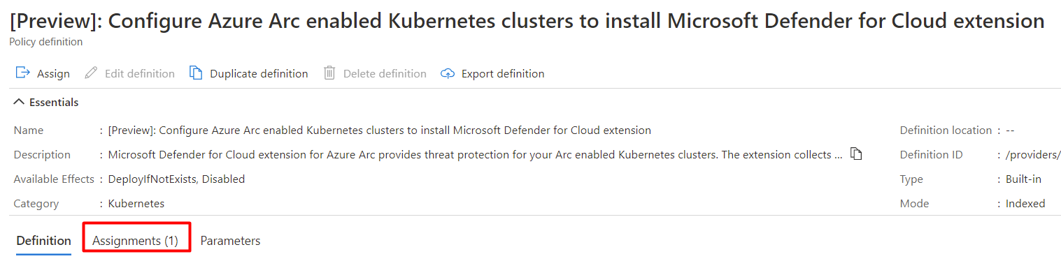Image resolution: width=1061 pixels, height=261 pixels.
Task: Click the truncated Description text
Action: (x=475, y=155)
